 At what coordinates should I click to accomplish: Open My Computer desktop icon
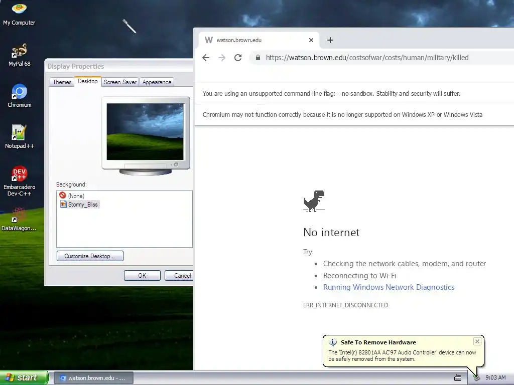[x=19, y=14]
